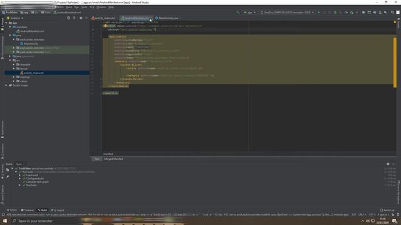Click the Search Everywhere magnifier icon

[x=392, y=12]
